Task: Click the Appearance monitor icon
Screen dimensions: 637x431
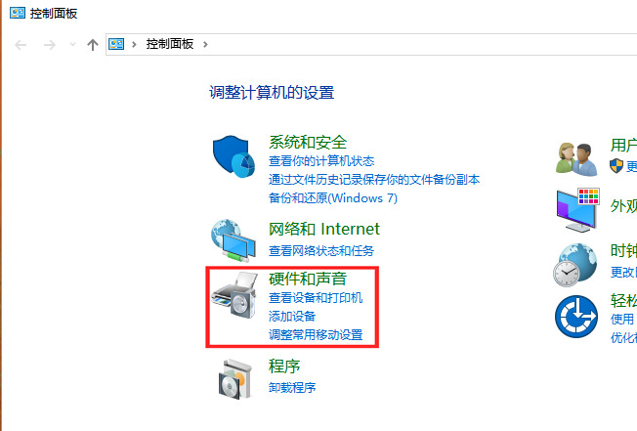Action: click(577, 210)
